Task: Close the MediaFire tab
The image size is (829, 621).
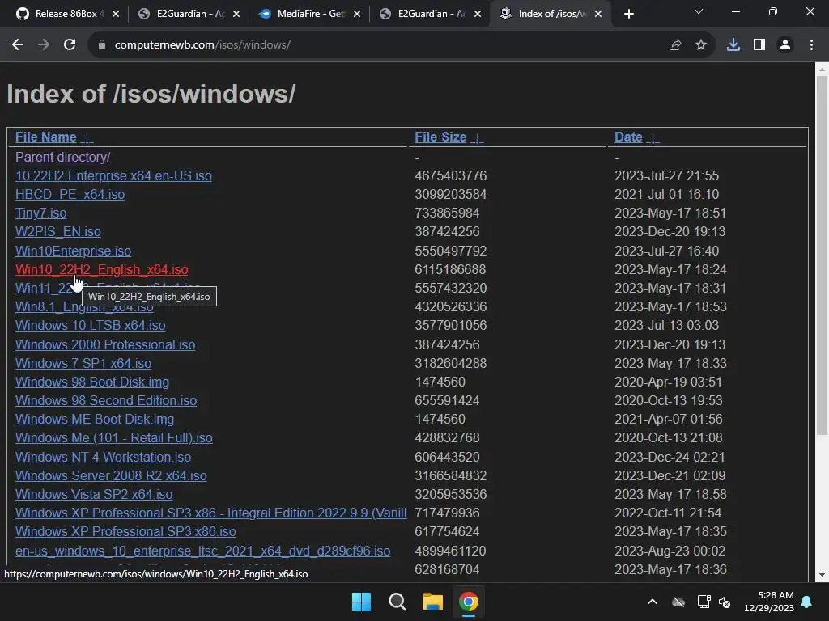Action: [x=357, y=14]
